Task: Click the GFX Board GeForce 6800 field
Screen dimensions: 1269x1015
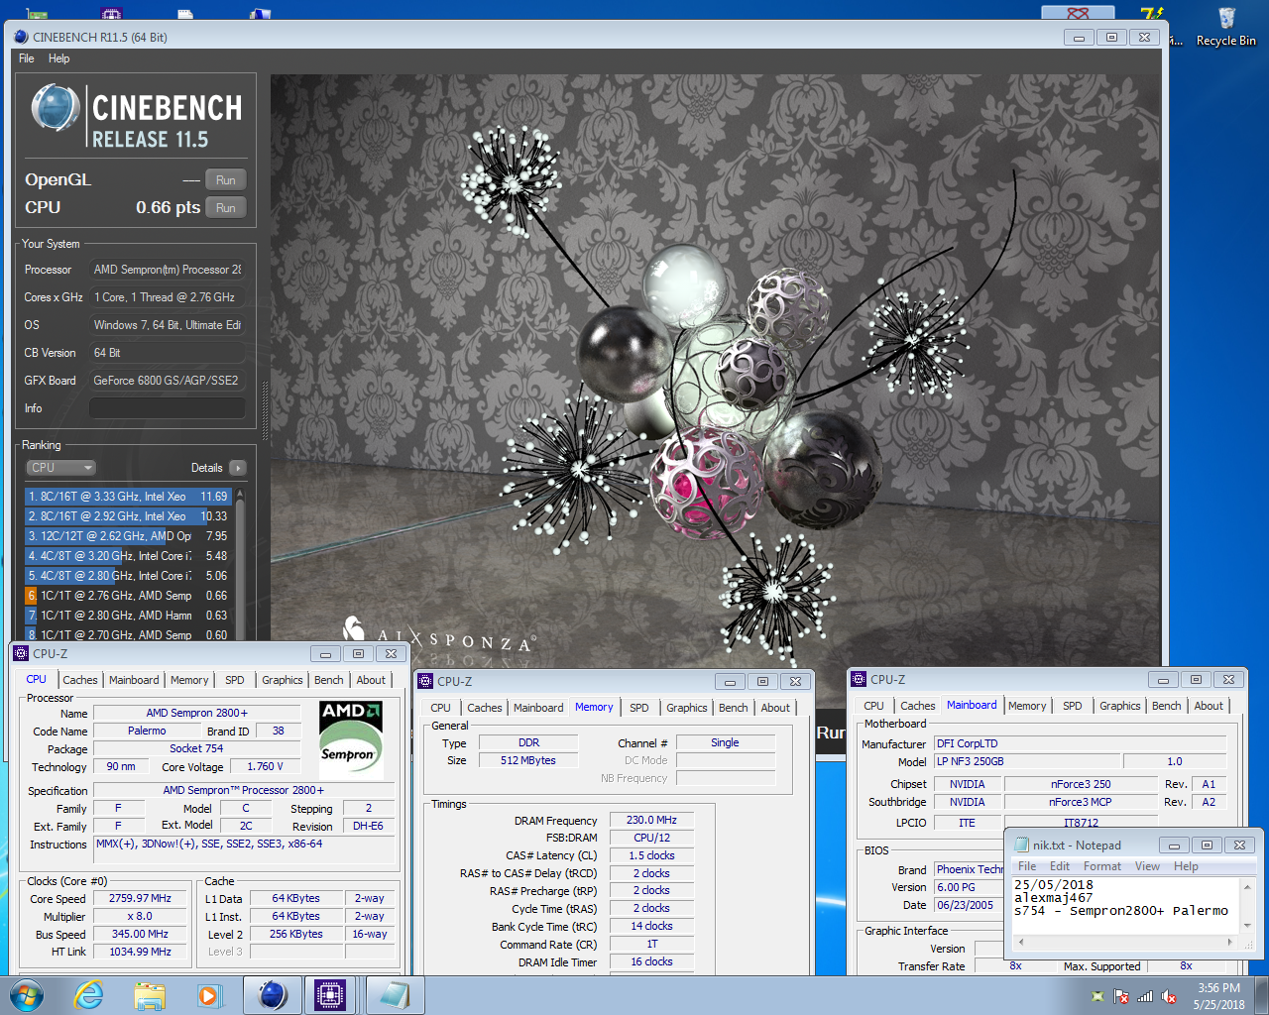Action: tap(167, 381)
